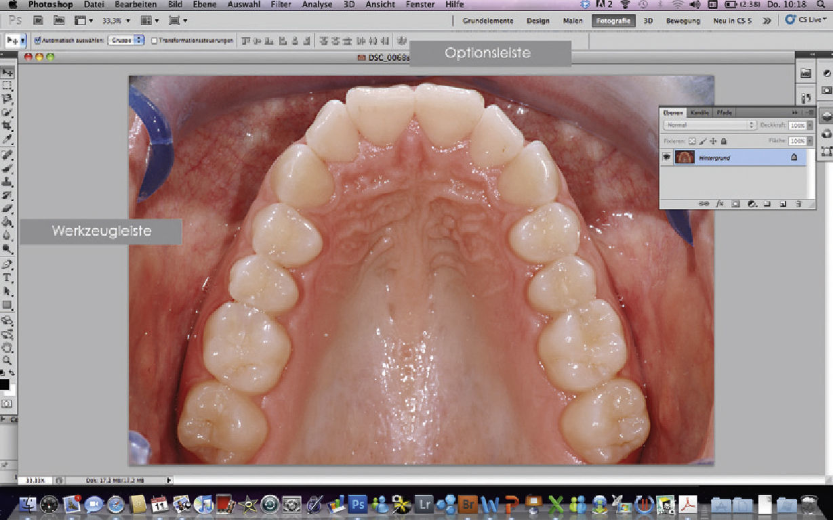The image size is (833, 520).
Task: Uncheck 'Automatisch auswählen' checkbox
Action: coord(37,41)
